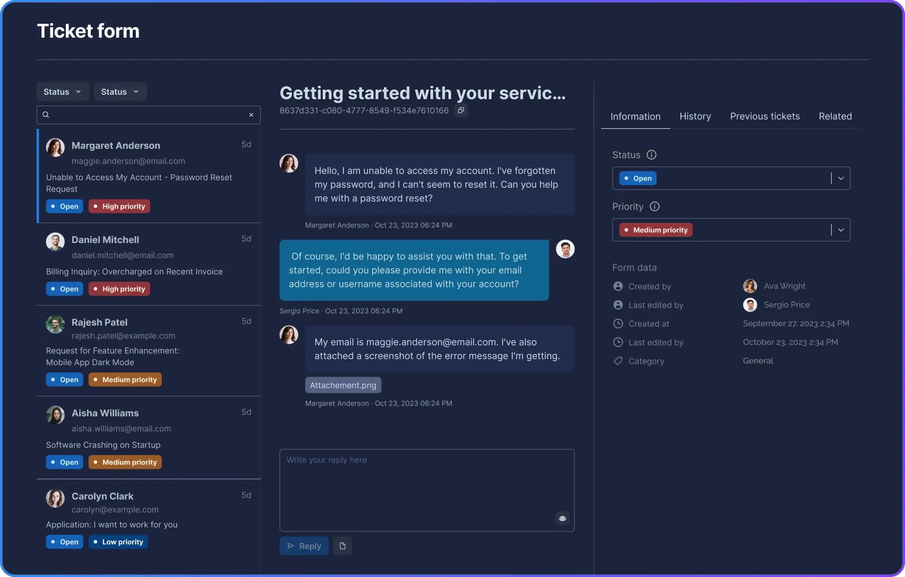Clear the search field with the × icon
Image resolution: width=905 pixels, height=577 pixels.
coord(251,115)
